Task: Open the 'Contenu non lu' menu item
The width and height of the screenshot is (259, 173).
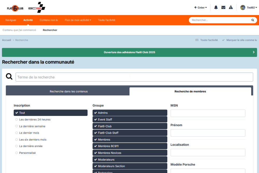Action: [49, 20]
